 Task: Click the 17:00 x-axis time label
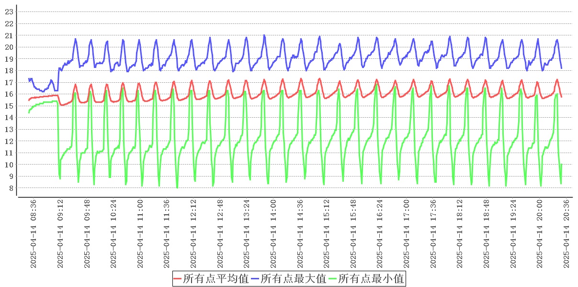point(407,234)
